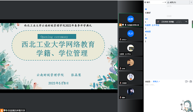Click the muted mic icon on the 常艳丽 tile
193x112 pixels.
click(x=120, y=83)
